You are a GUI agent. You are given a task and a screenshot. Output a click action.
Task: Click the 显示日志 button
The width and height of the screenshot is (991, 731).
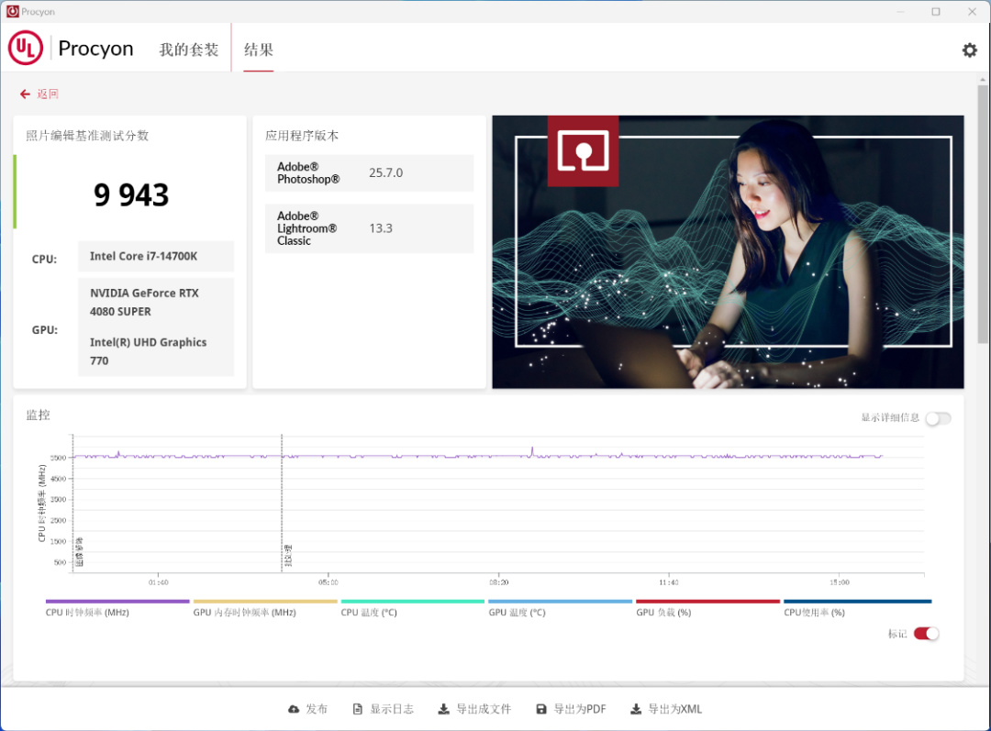coord(383,709)
